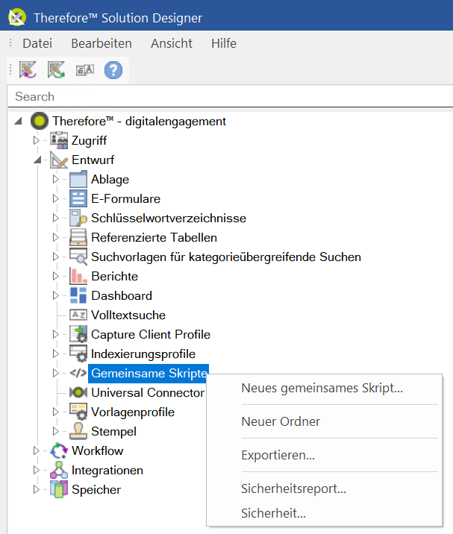Screen dimensions: 453x534
Task: Expand the E-Formulare node
Action: coord(56,198)
